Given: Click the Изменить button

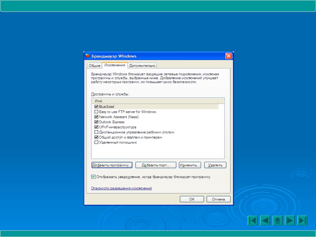Looking at the screenshot, I should coord(190,165).
